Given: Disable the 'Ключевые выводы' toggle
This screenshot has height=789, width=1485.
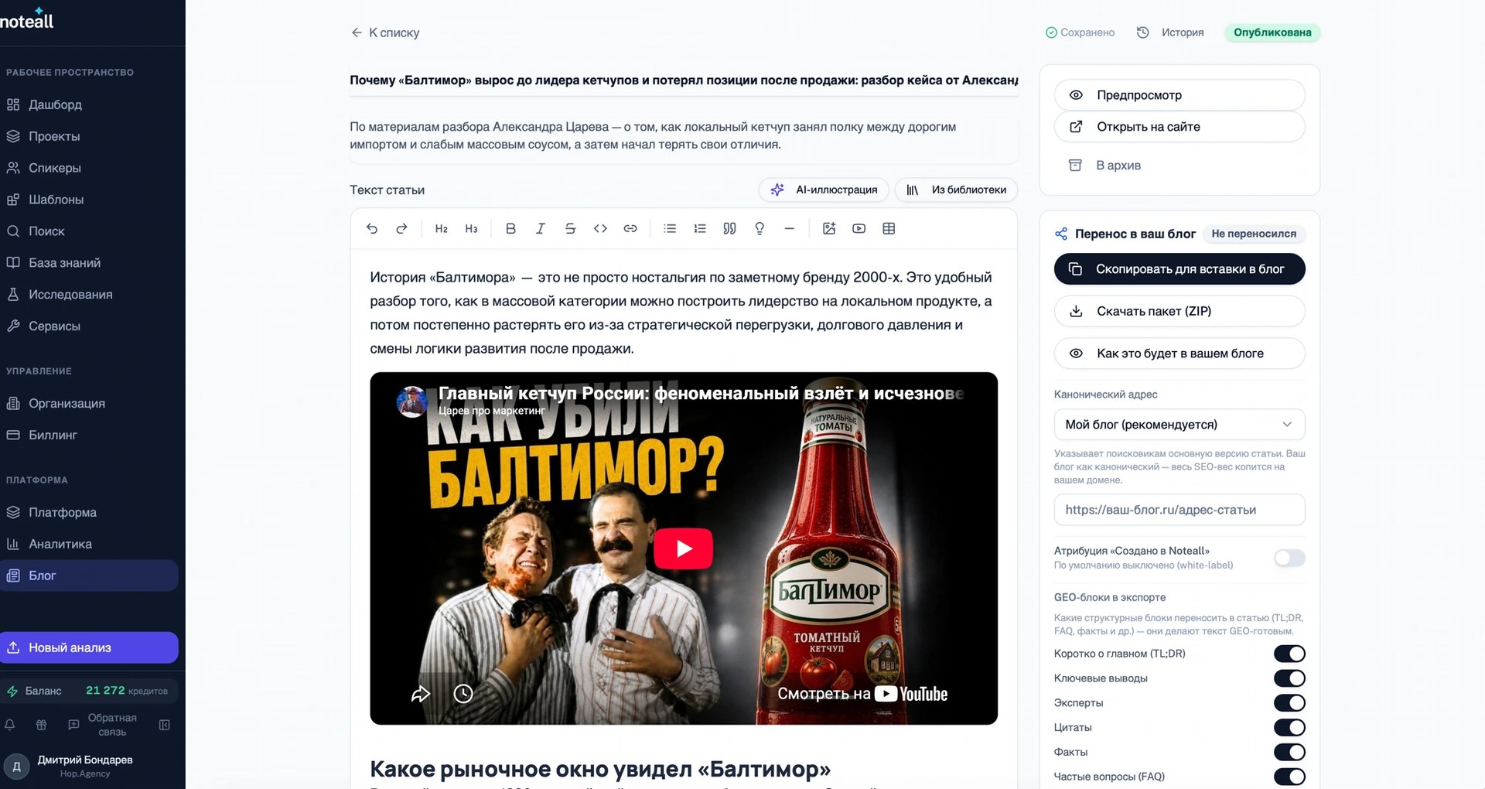Looking at the screenshot, I should pos(1289,678).
